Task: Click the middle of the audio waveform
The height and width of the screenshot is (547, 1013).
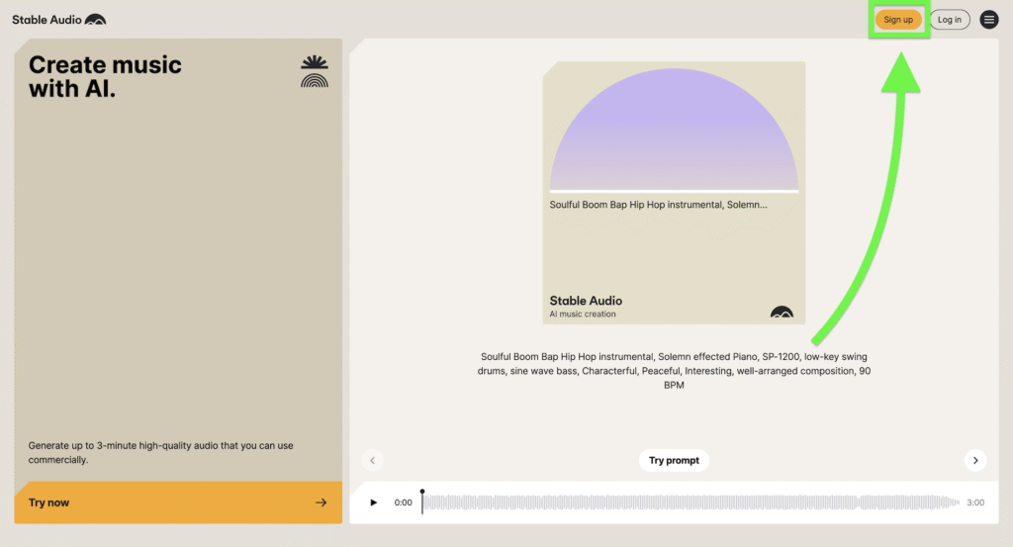Action: pos(691,502)
